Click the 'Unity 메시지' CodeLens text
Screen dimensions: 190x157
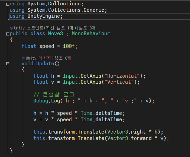click(x=38, y=58)
